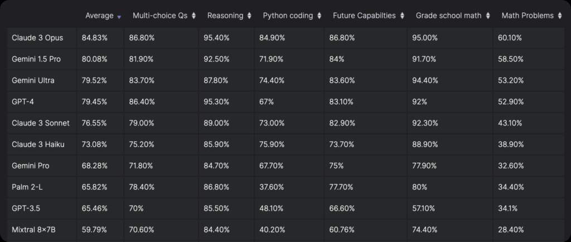
Task: Click the Grade school math header label
Action: point(448,16)
